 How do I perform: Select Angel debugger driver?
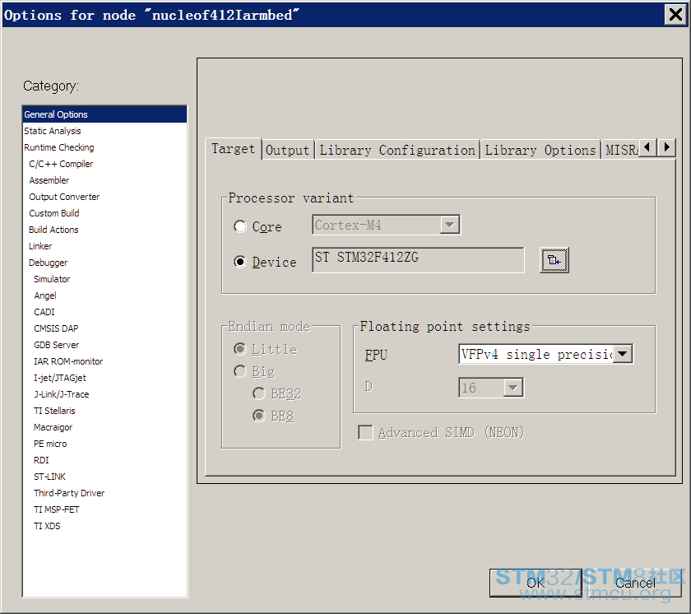105,295
